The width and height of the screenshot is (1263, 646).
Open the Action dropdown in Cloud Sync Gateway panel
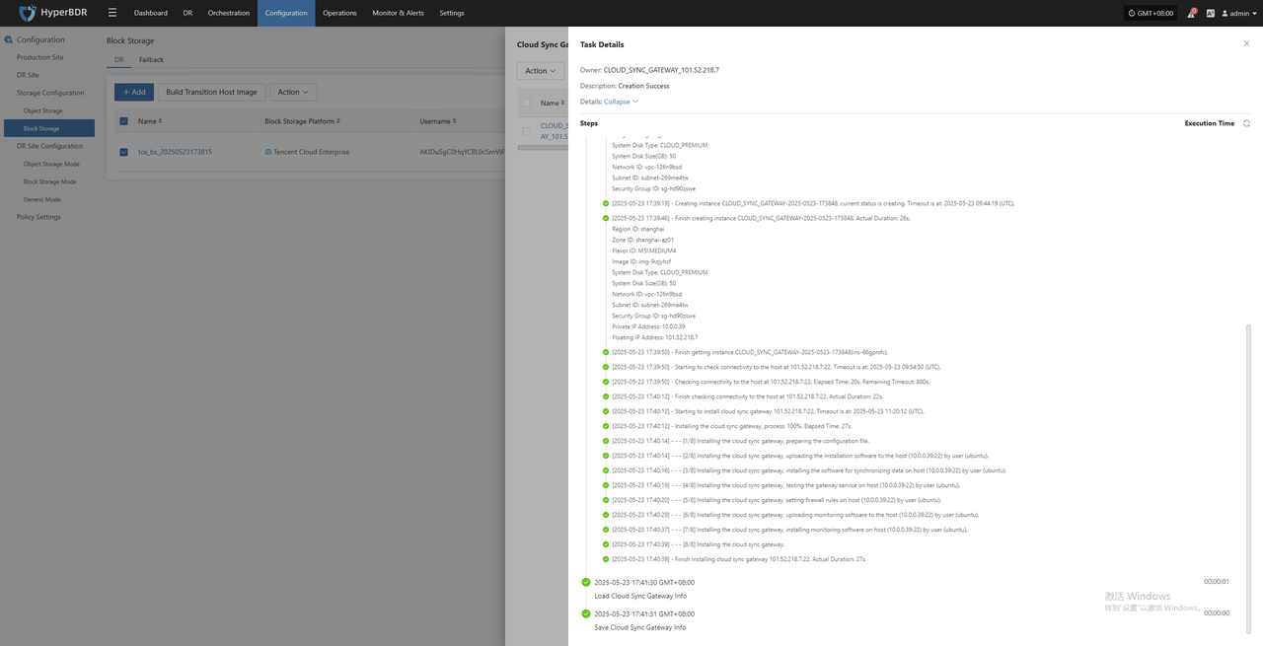coord(541,71)
